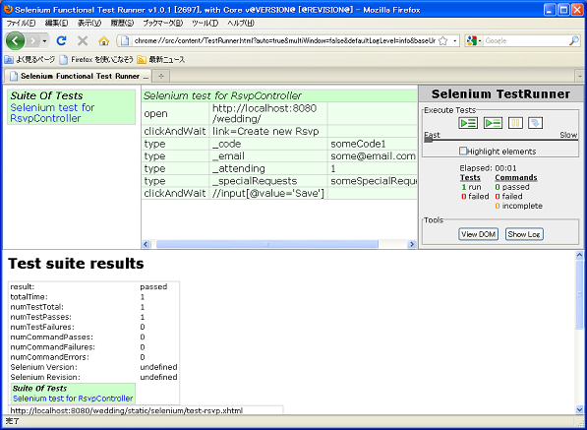Viewport: 587px width, 430px height.
Task: Go back with the green Back arrow
Action: click(15, 40)
